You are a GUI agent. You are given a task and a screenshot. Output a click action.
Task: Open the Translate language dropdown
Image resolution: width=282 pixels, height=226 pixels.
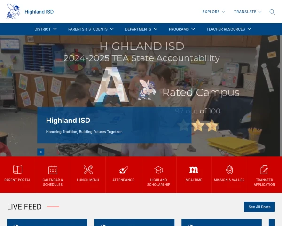click(248, 12)
